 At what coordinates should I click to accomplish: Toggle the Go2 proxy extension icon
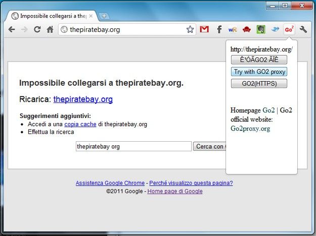pos(289,30)
